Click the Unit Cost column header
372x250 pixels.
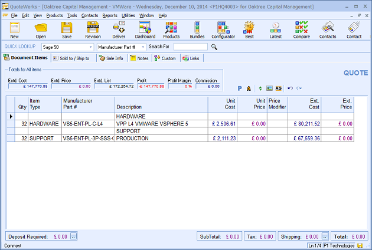coord(223,104)
